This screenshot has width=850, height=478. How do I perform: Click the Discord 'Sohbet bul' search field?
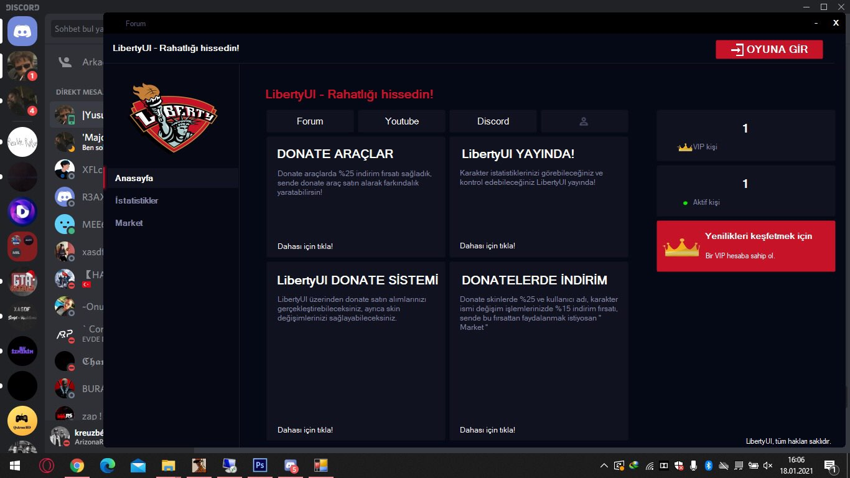click(x=77, y=29)
